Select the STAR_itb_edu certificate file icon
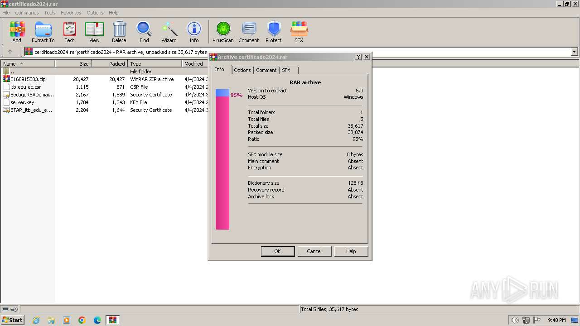580x326 pixels. tap(6, 110)
